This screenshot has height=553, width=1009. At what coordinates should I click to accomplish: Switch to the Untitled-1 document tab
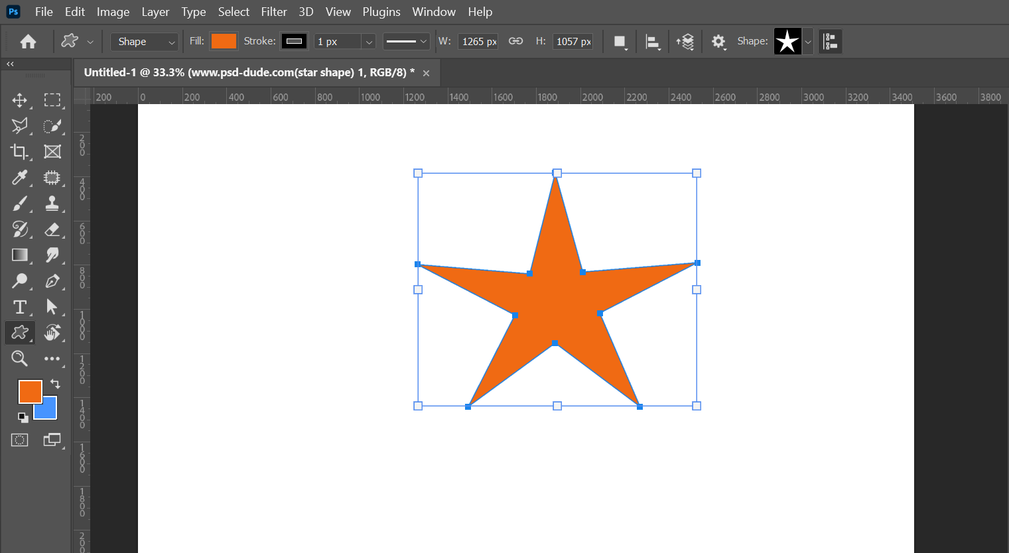point(249,72)
